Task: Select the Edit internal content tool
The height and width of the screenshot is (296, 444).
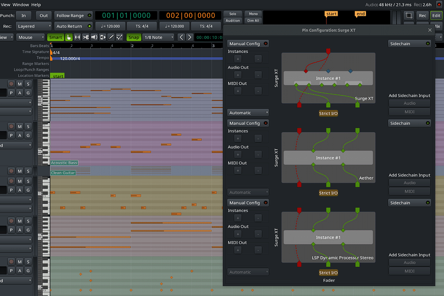Action: [x=119, y=37]
